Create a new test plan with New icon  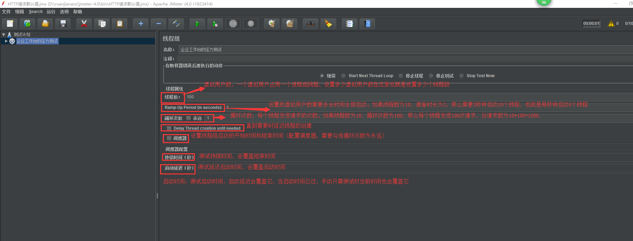coord(10,24)
